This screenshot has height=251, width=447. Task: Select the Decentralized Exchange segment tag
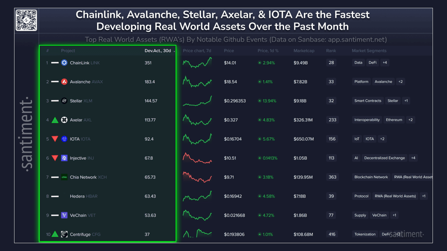(x=384, y=158)
